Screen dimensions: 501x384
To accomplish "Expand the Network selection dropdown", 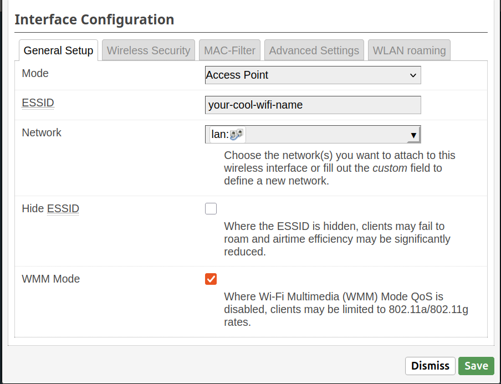I will 313,134.
